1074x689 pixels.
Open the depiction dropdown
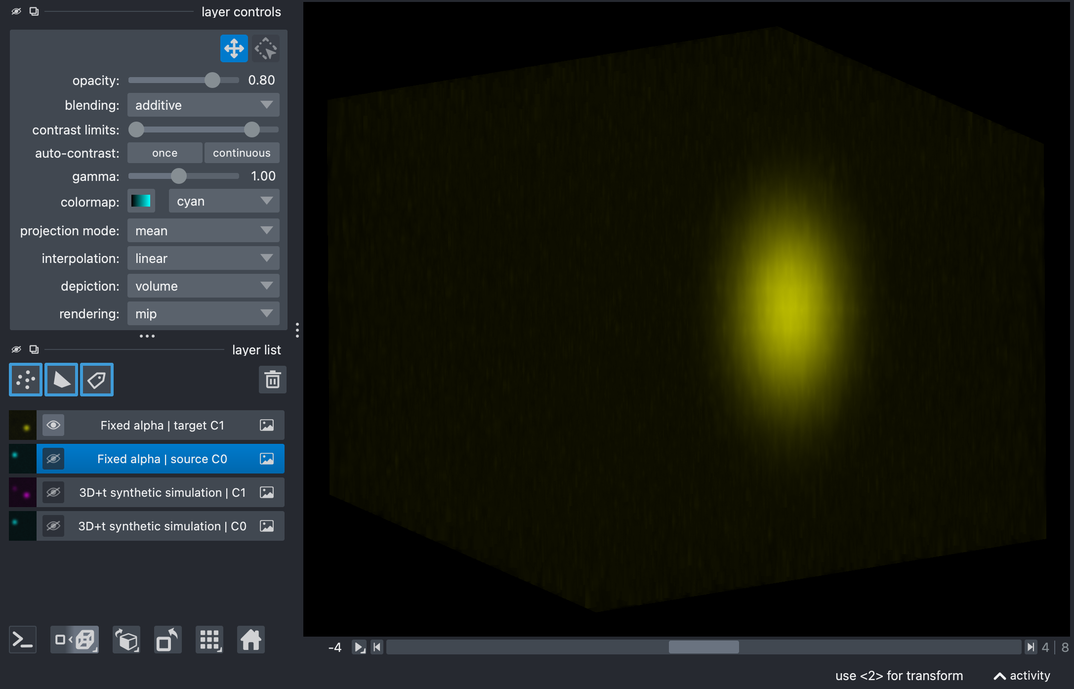[204, 286]
